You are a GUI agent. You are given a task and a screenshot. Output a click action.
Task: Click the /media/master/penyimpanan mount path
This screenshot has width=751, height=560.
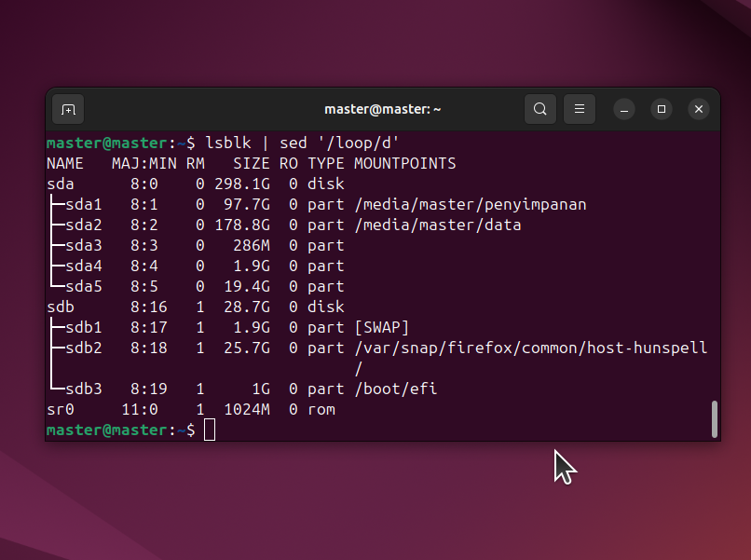(x=471, y=205)
